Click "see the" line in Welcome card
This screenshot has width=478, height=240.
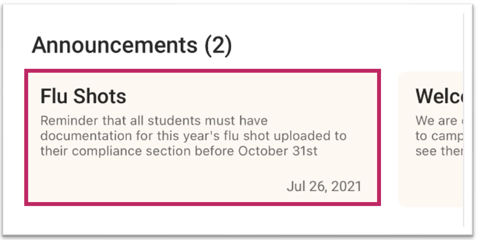pyautogui.click(x=438, y=151)
